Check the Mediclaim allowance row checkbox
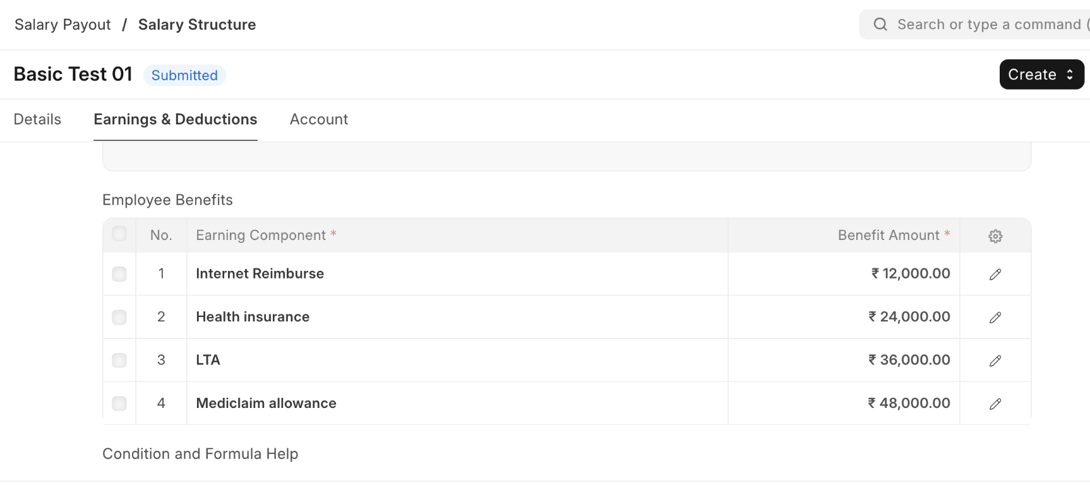 point(119,404)
